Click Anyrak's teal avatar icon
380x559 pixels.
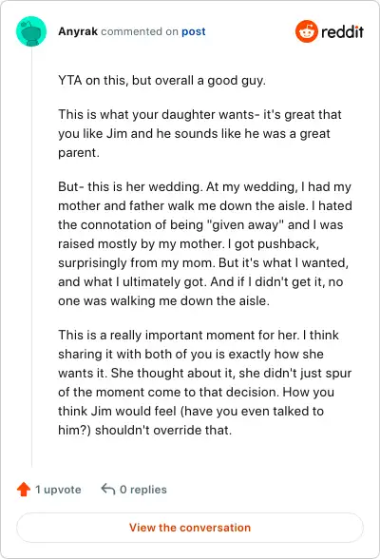31,31
